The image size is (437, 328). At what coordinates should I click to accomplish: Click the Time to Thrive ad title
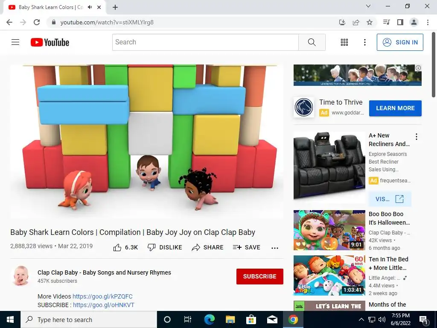(341, 102)
